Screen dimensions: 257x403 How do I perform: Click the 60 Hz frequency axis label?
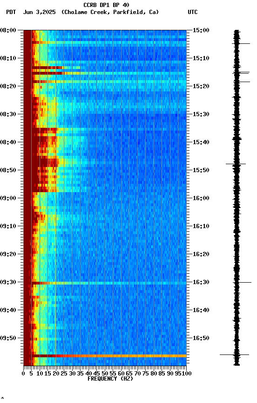point(121,374)
